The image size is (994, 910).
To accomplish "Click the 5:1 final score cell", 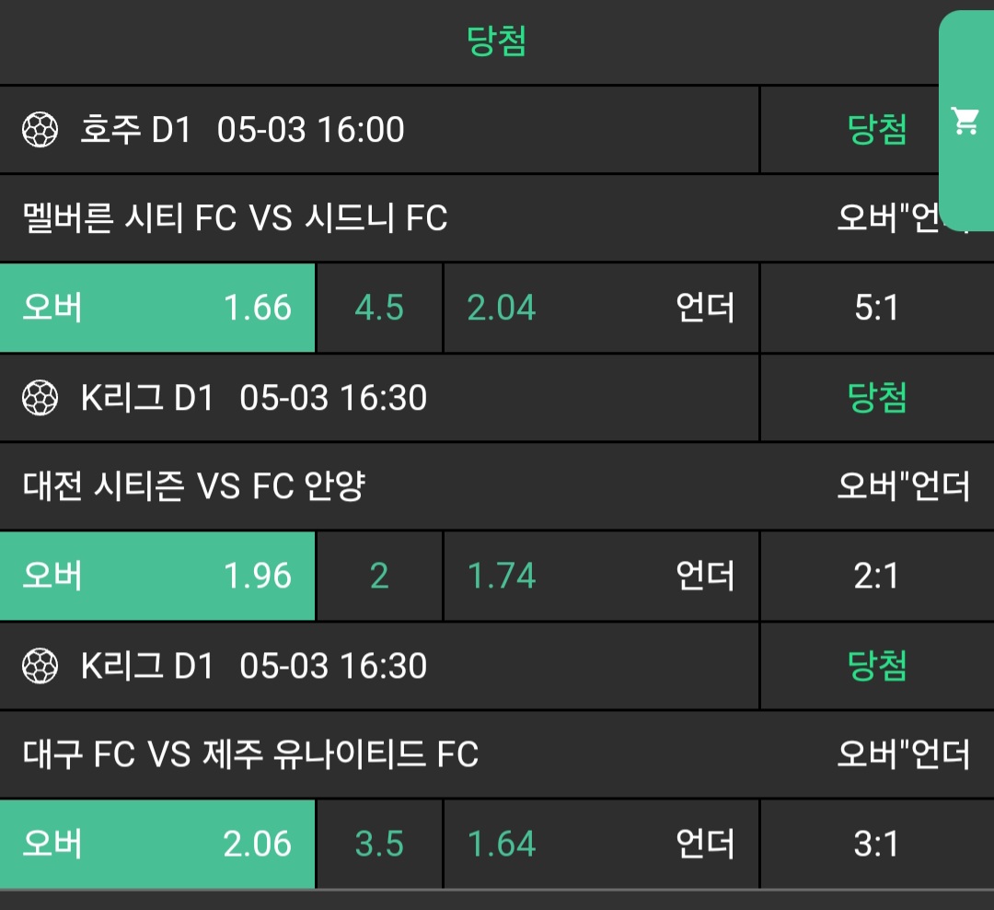I will pos(876,308).
